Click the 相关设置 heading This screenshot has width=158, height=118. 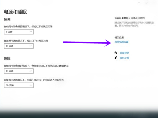click(119, 38)
